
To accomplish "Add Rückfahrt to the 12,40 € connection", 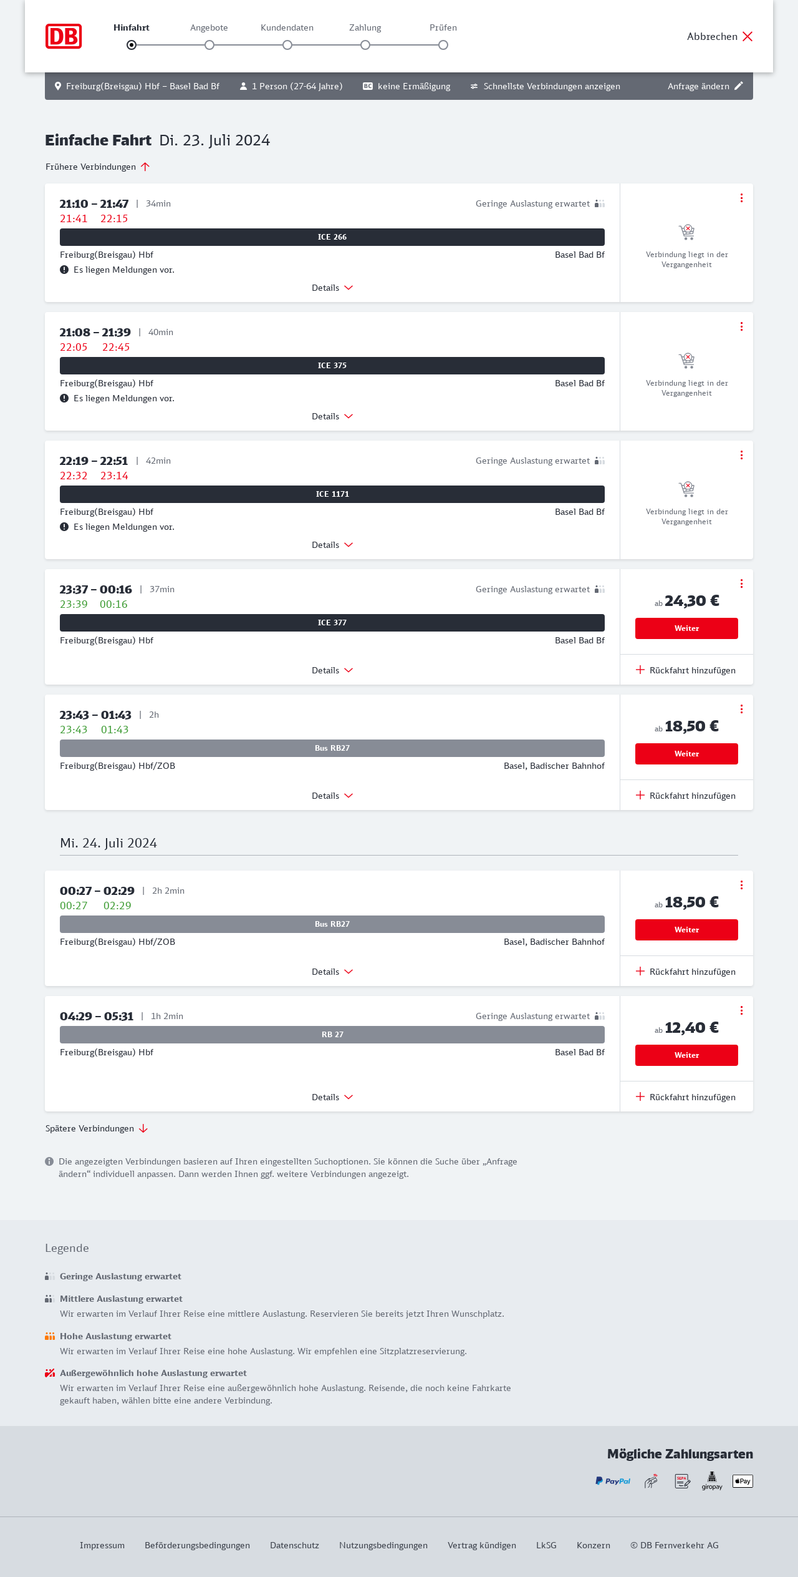I will 686,1097.
